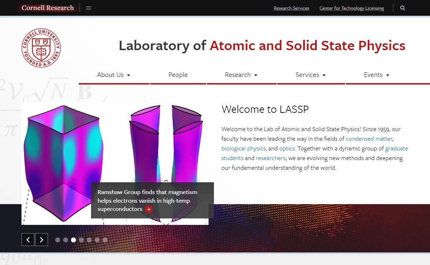Click the red arrow on slide caption
Image resolution: width=430 pixels, height=265 pixels.
149,209
